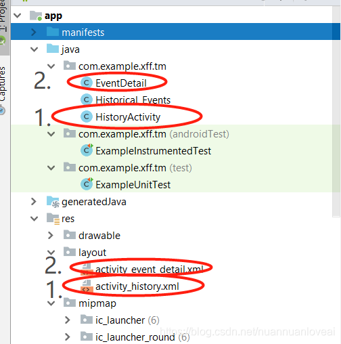Viewport: 341px width, 344px height.
Task: Click the androidTest package folder icon
Action: coord(70,133)
